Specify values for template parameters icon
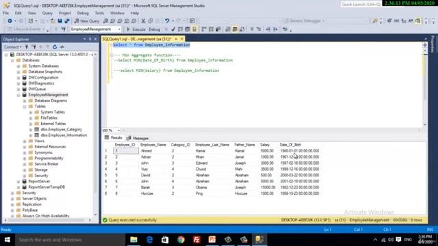Image resolution: width=438 pixels, height=246 pixels. click(x=285, y=29)
